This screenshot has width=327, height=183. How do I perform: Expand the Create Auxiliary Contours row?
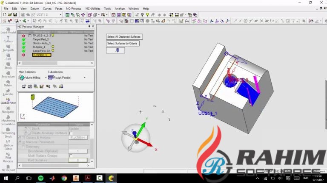(29, 133)
